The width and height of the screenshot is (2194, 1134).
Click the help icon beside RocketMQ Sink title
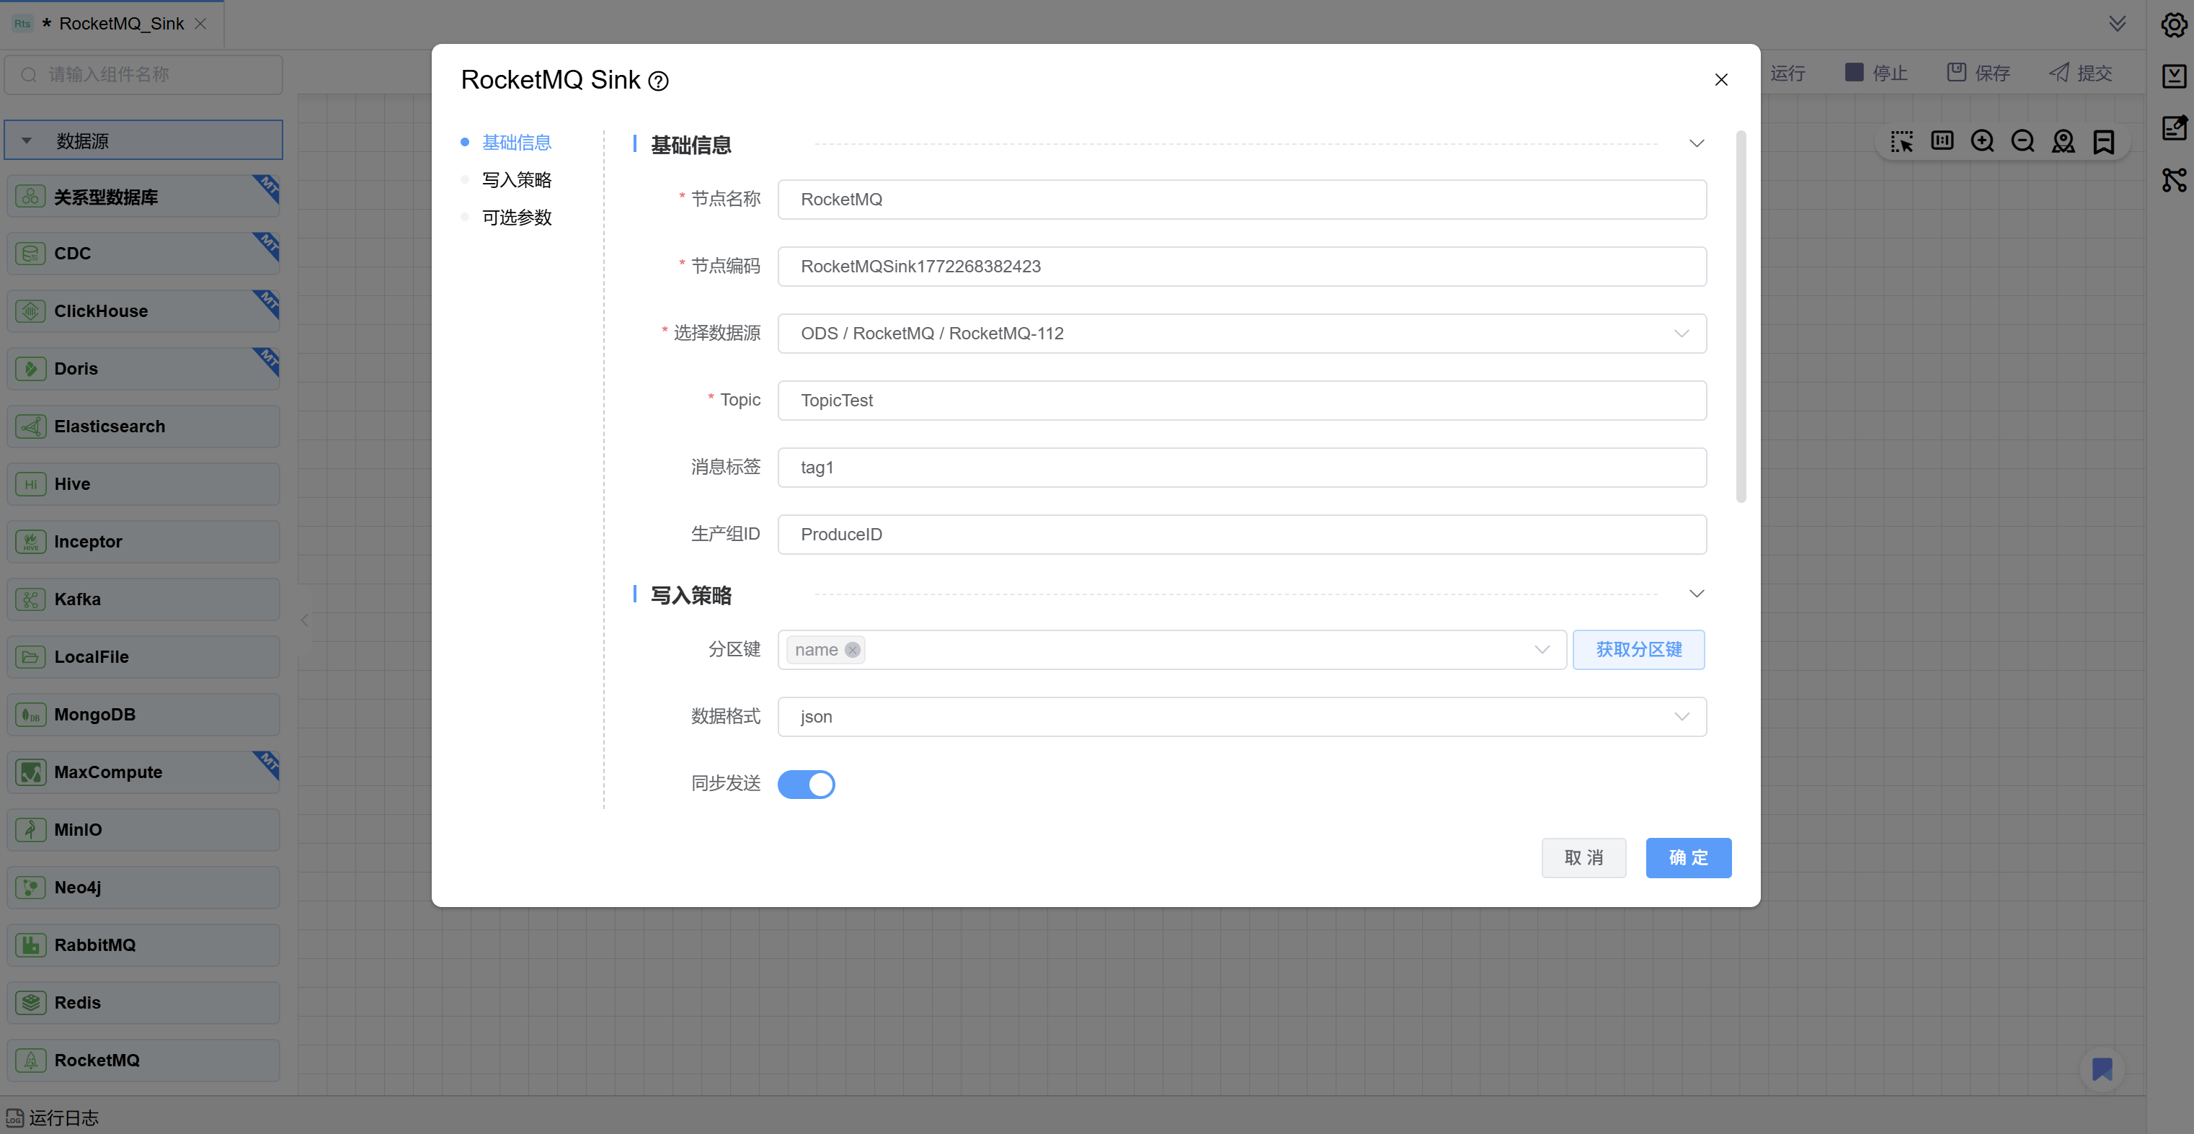pos(657,81)
